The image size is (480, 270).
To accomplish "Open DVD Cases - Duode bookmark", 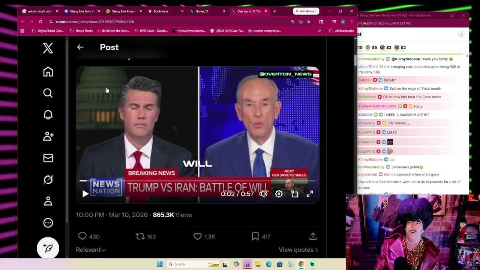I will (151, 31).
